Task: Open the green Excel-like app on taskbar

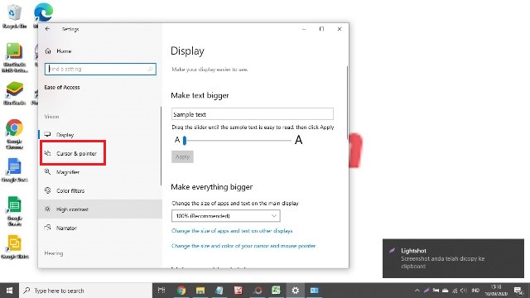Action: coord(276,291)
